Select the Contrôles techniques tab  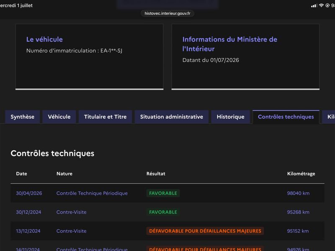pos(286,117)
